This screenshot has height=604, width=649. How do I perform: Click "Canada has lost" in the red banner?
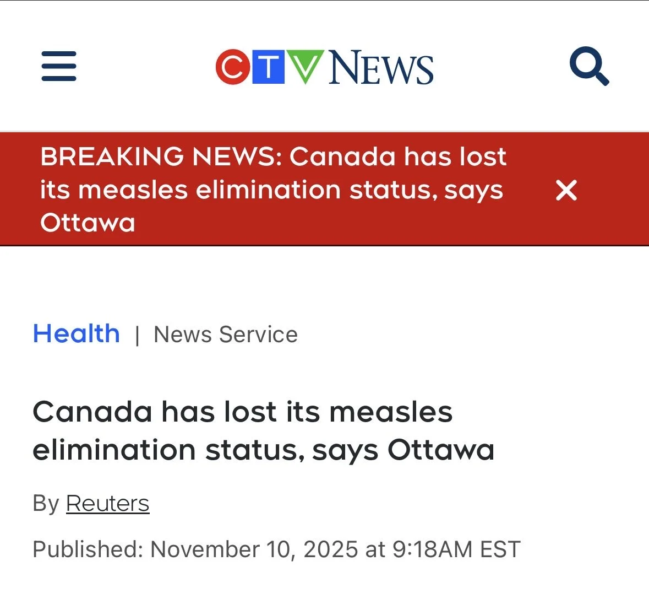(x=397, y=157)
